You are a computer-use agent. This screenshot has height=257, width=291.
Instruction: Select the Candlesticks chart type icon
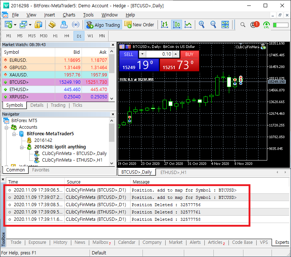[176, 25]
